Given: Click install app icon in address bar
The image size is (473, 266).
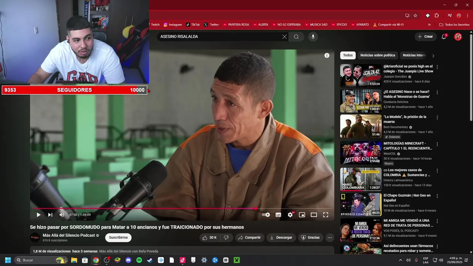Looking at the screenshot, I should (x=407, y=16).
